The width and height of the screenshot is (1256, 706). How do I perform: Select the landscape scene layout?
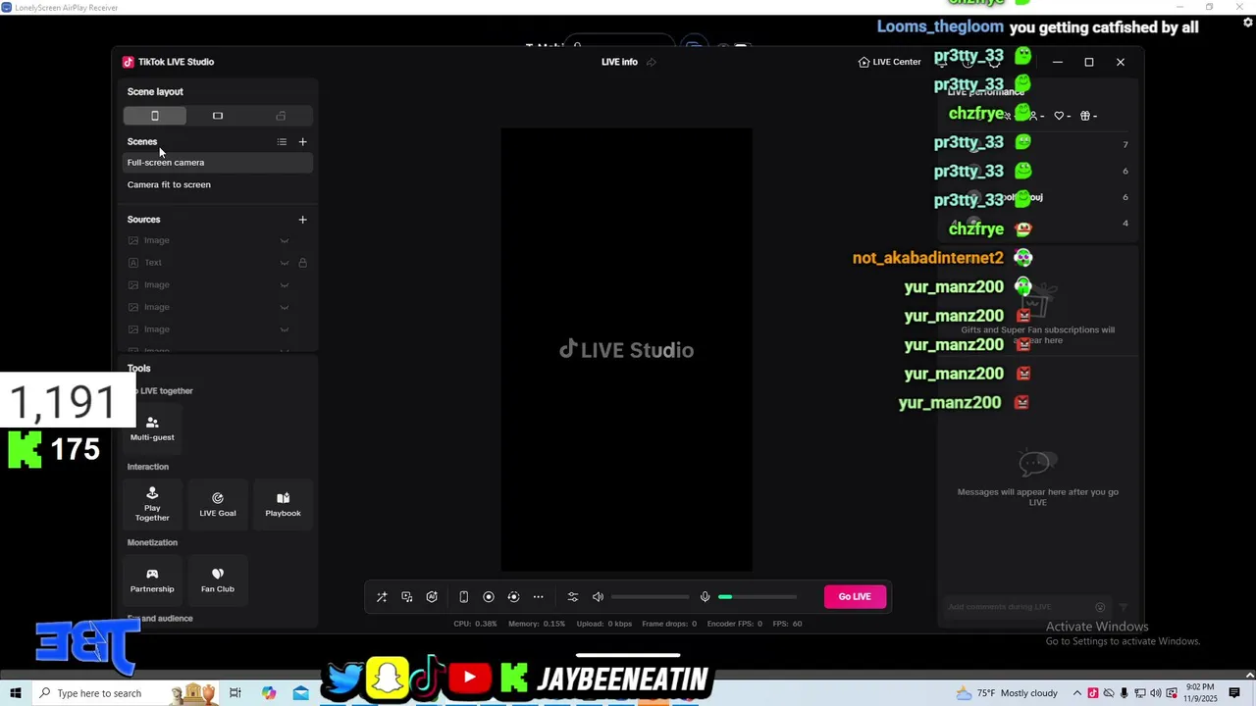click(x=218, y=116)
